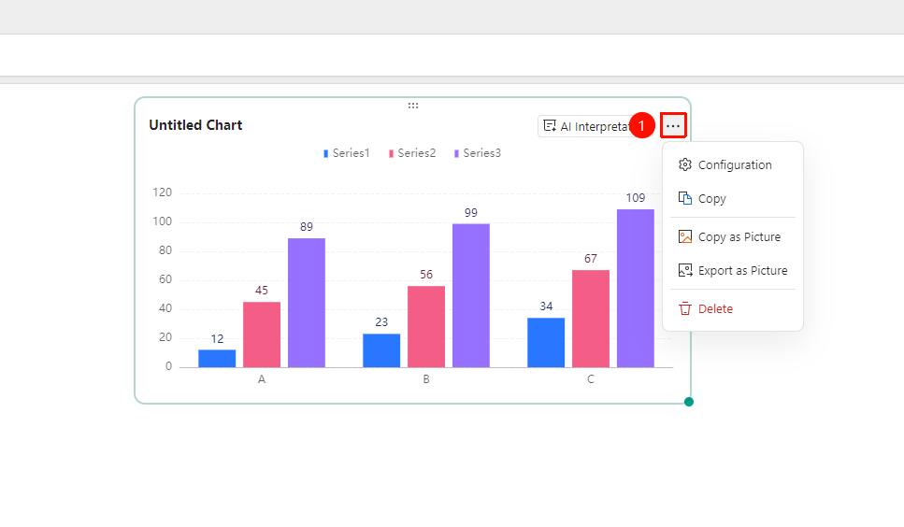Click the pink 56 bar in group B
Viewport: 904px width, 527px height.
tap(426, 326)
